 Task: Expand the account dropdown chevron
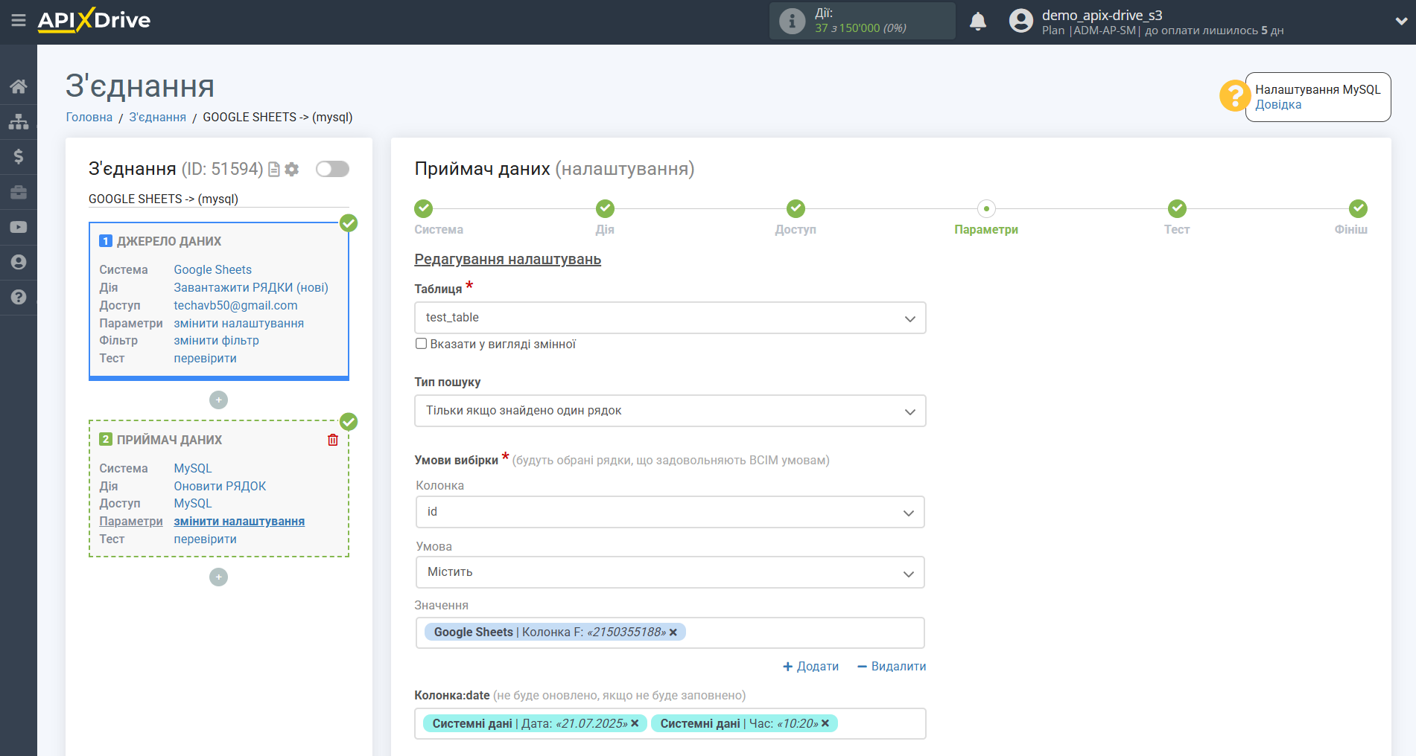point(1400,21)
